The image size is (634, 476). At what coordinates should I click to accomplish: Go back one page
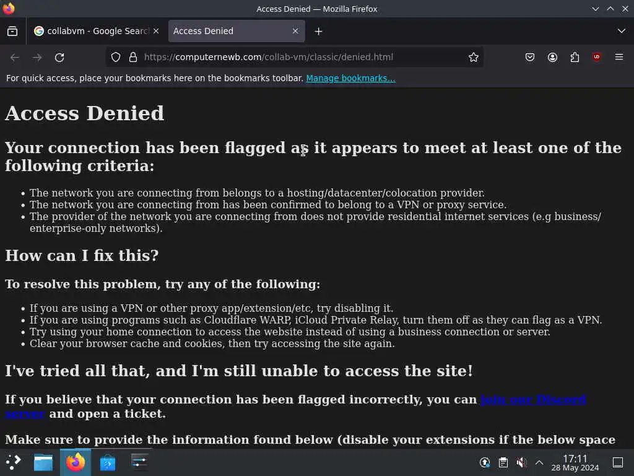[15, 58]
